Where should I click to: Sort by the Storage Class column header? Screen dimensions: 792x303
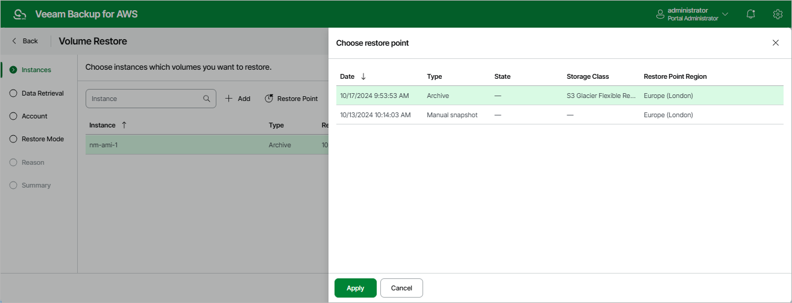pos(588,76)
